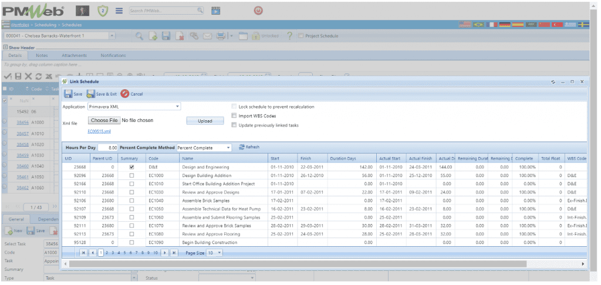
Task: Open the hamburger main menu
Action: pyautogui.click(x=119, y=11)
